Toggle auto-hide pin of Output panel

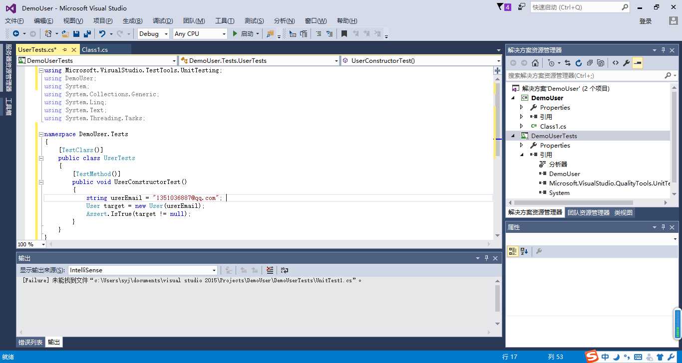tap(486, 258)
